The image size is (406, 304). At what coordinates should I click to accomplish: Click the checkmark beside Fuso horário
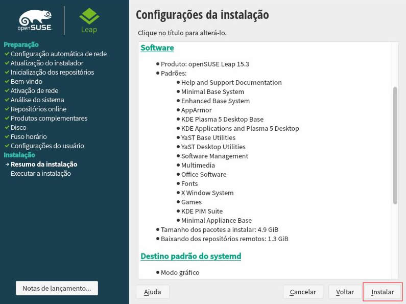pos(7,137)
